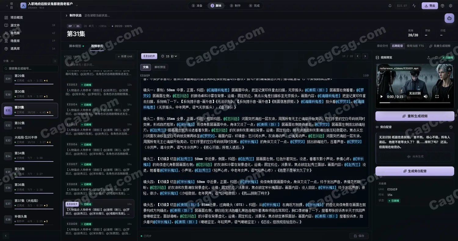Expand the 制作状态 section chevron
Image resolution: width=458 pixels, height=241 pixels.
[67, 15]
